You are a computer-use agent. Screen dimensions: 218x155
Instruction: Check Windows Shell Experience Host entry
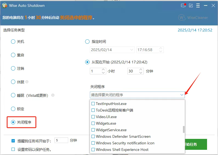(x=93, y=150)
